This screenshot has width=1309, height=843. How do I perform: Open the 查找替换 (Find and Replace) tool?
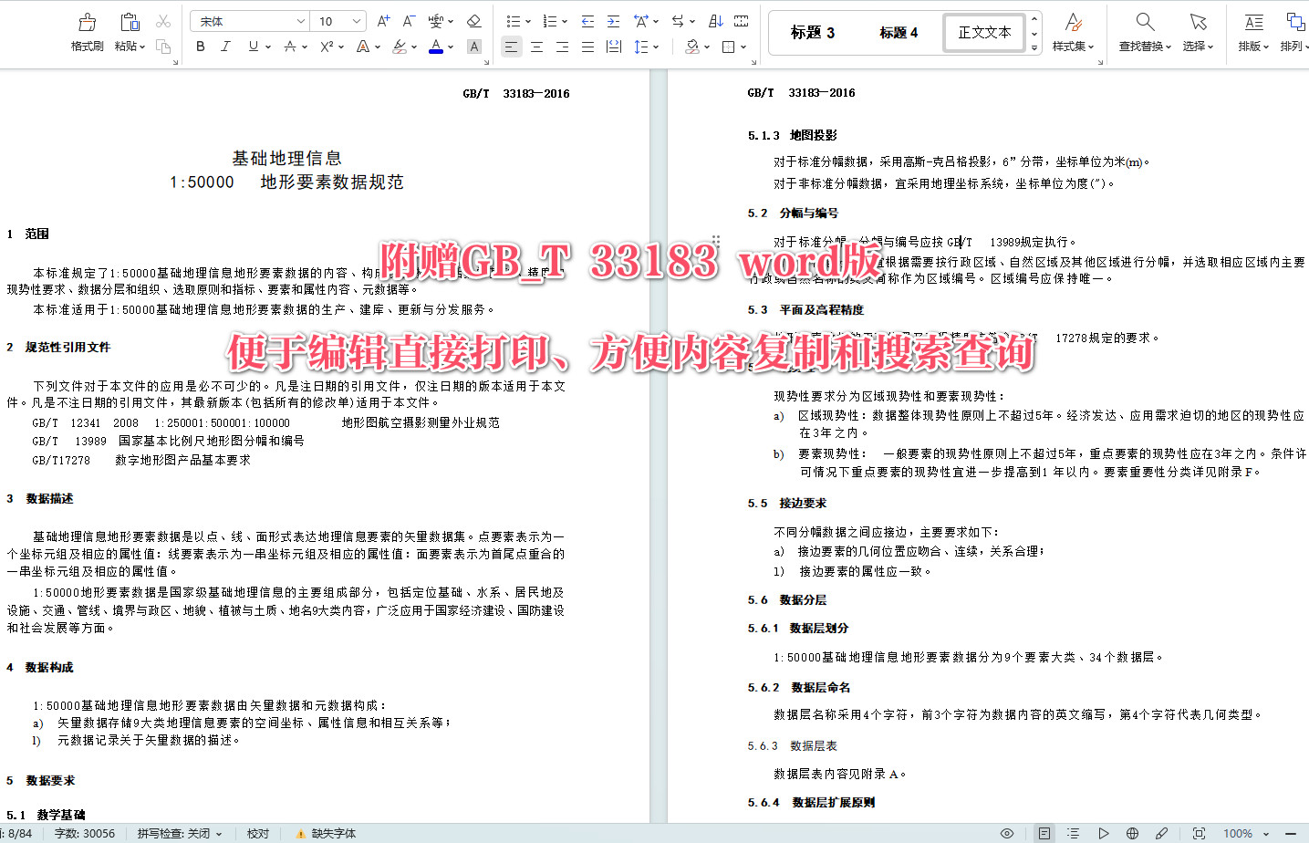[1144, 30]
